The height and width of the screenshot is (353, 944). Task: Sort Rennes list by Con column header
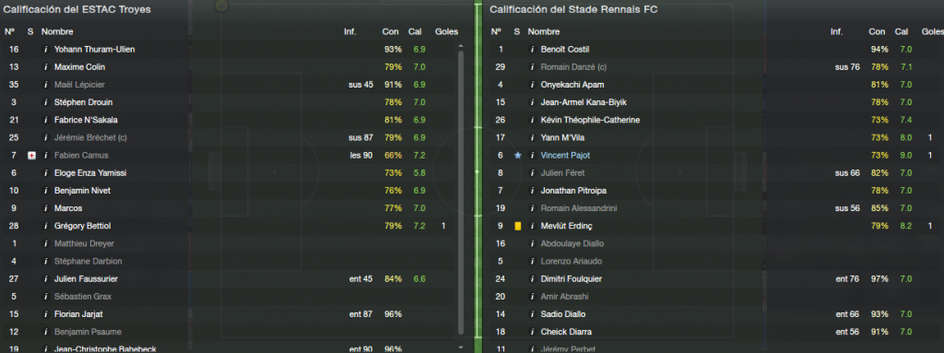[x=878, y=31]
